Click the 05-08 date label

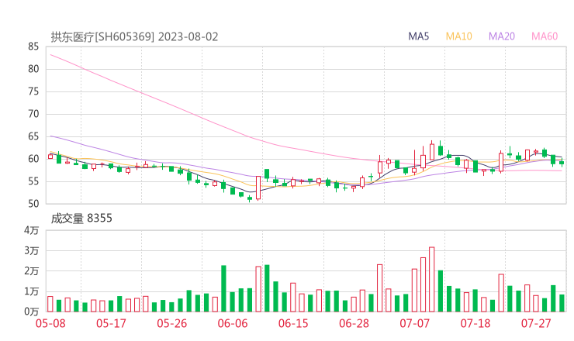(50, 323)
